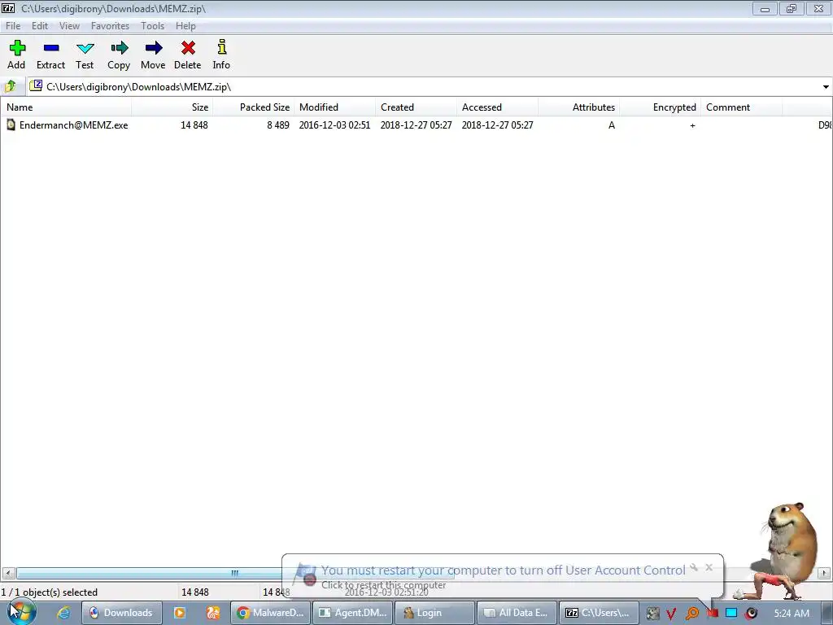Click the red flag Action Center tray icon
The width and height of the screenshot is (833, 625).
[x=712, y=614]
